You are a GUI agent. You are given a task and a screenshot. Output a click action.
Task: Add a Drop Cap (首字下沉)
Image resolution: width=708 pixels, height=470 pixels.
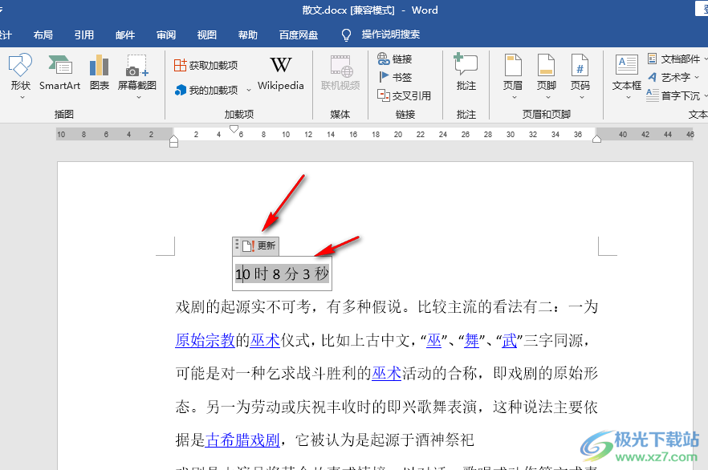point(673,95)
